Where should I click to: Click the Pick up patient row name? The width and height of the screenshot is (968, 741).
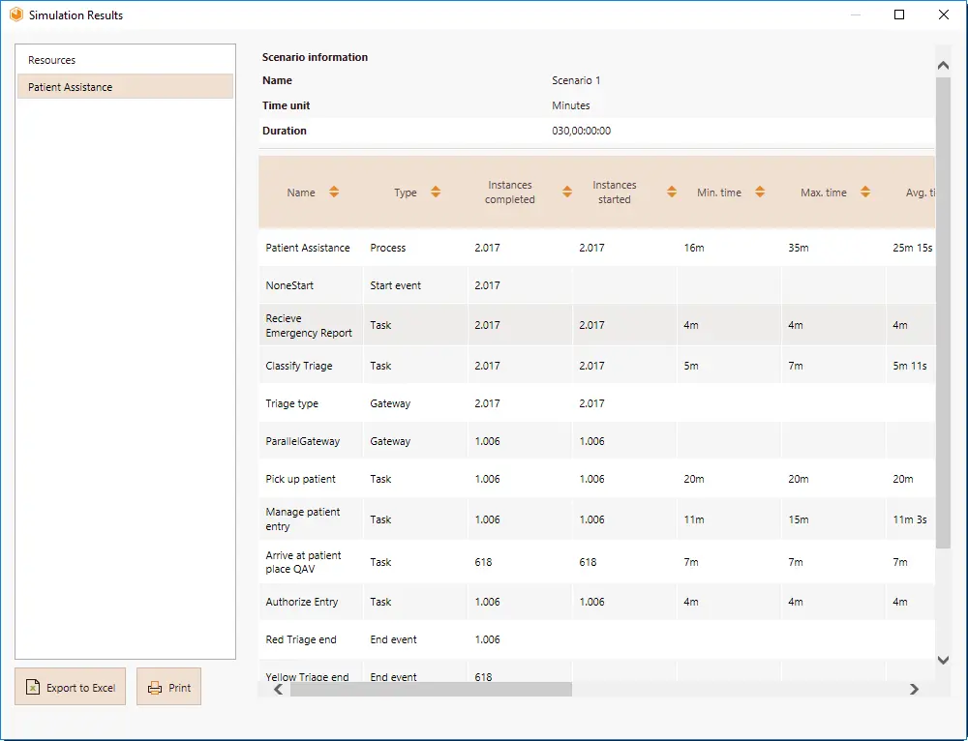pos(301,479)
